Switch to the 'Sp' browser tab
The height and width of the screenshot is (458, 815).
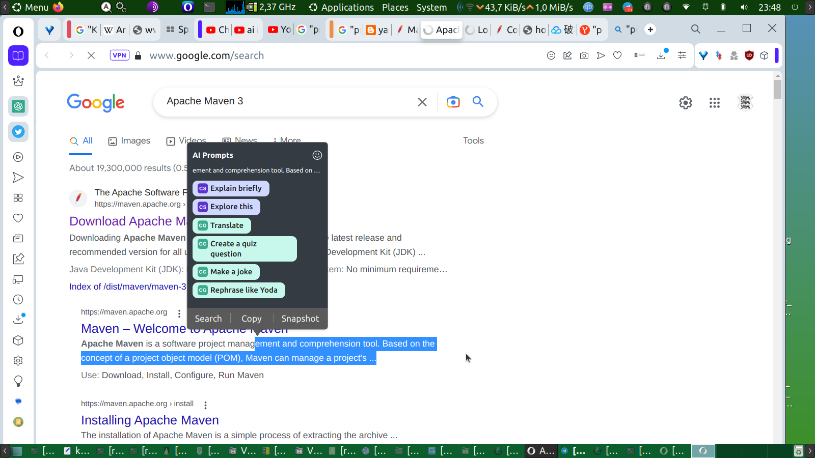[177, 30]
